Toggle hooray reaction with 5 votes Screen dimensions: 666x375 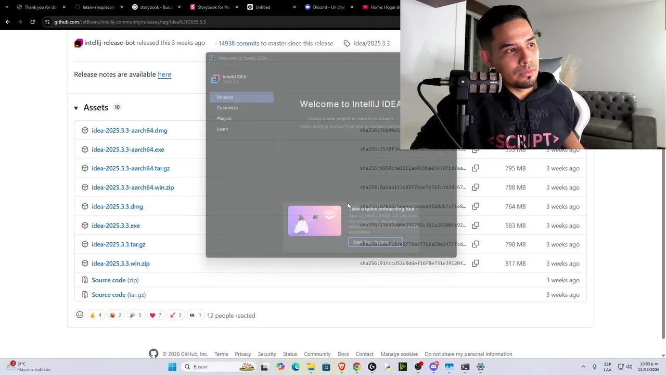click(135, 315)
